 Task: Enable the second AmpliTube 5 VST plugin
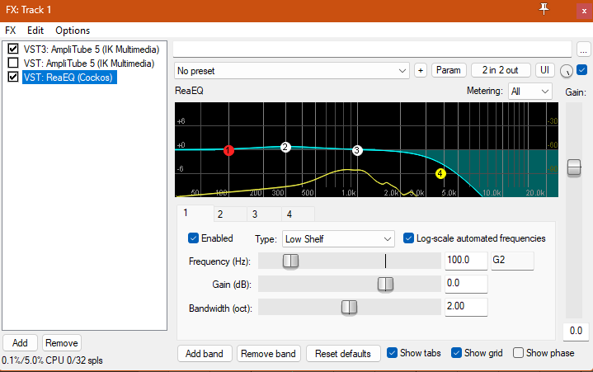(13, 63)
